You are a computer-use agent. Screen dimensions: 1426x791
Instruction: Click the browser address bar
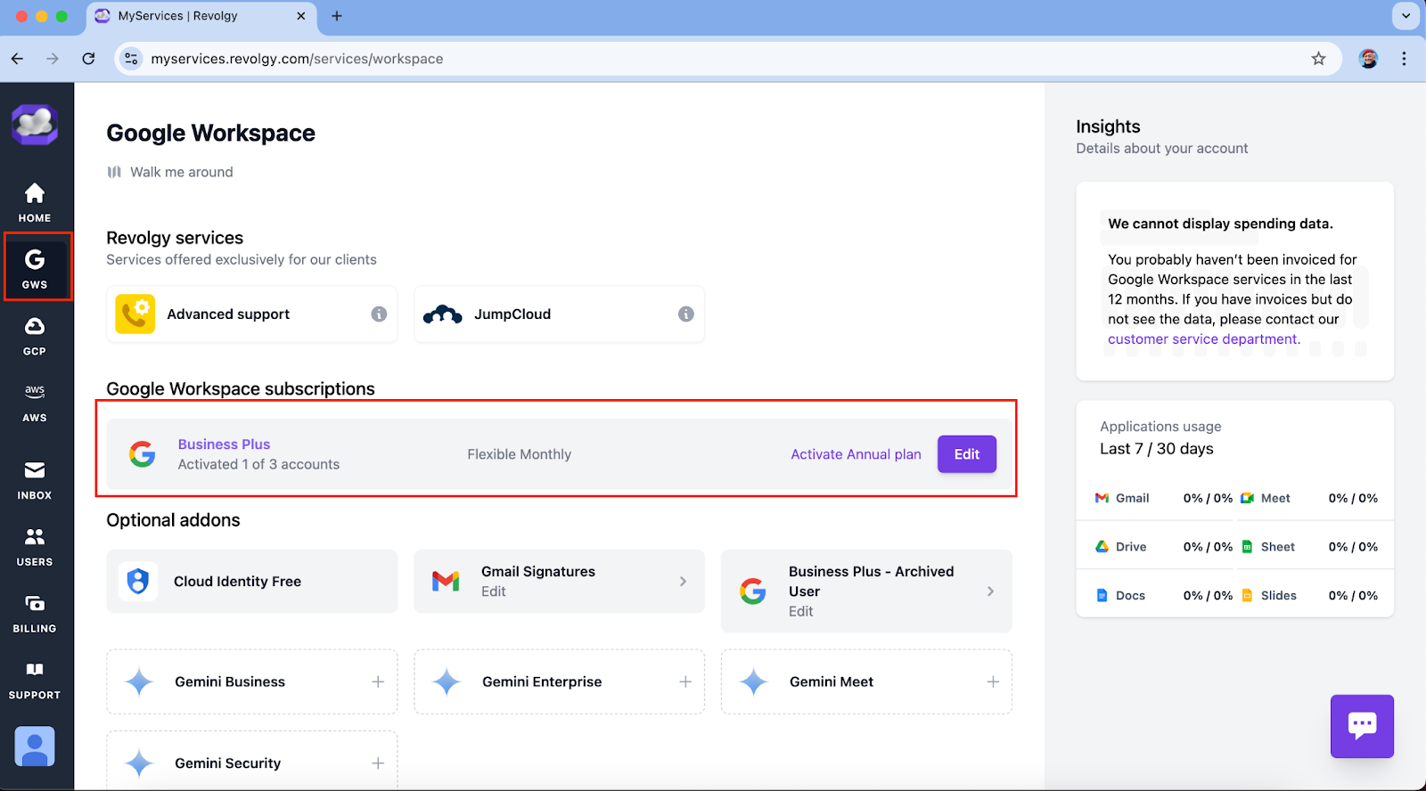[x=728, y=59]
